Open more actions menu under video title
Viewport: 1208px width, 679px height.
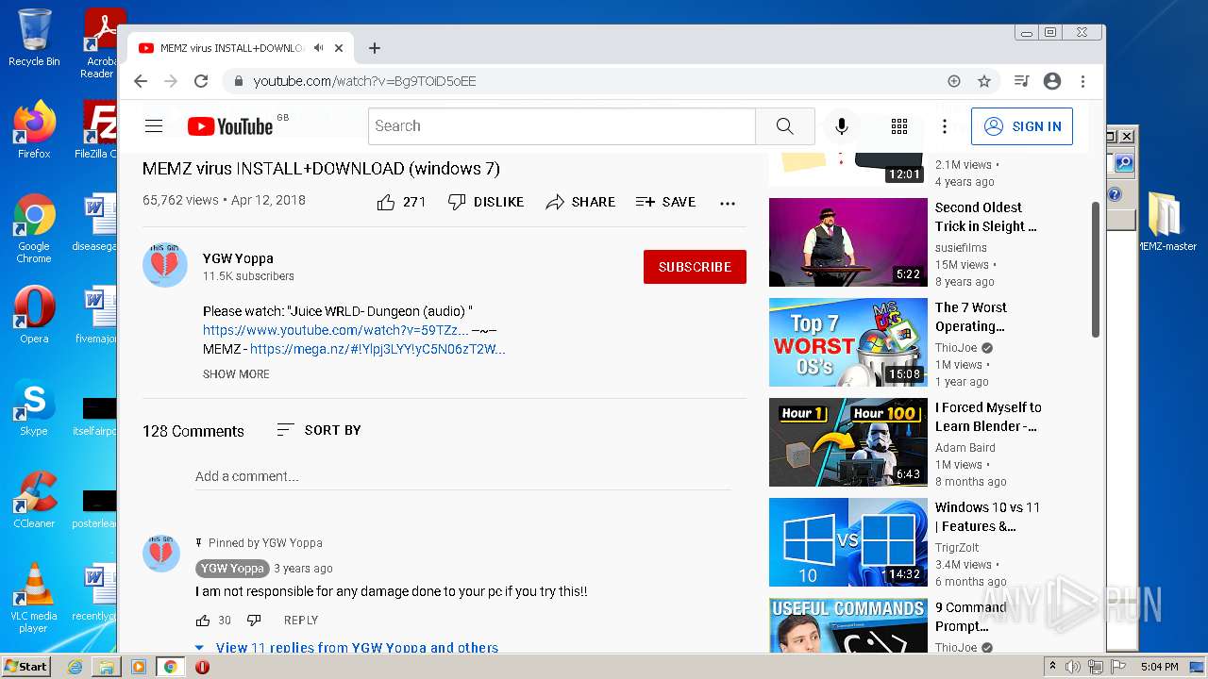728,203
